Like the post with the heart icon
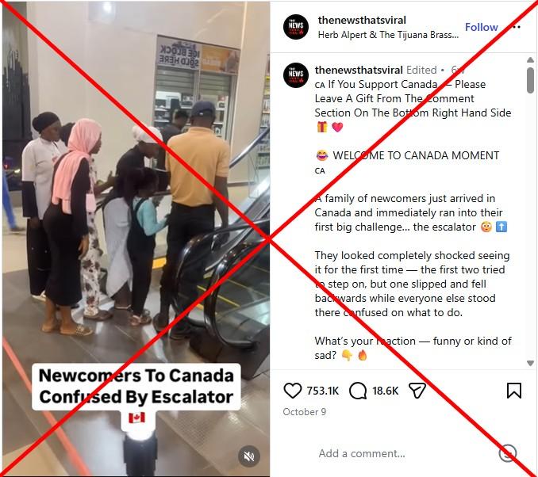The width and height of the screenshot is (538, 477). pos(292,391)
